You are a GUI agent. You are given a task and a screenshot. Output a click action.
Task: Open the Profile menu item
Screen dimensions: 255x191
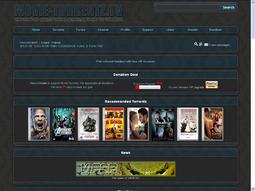126,30
